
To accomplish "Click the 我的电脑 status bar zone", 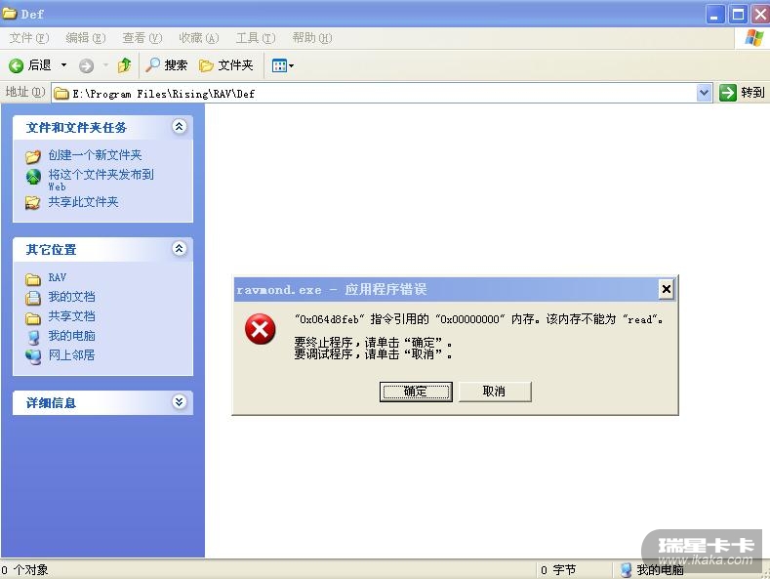I will click(652, 569).
